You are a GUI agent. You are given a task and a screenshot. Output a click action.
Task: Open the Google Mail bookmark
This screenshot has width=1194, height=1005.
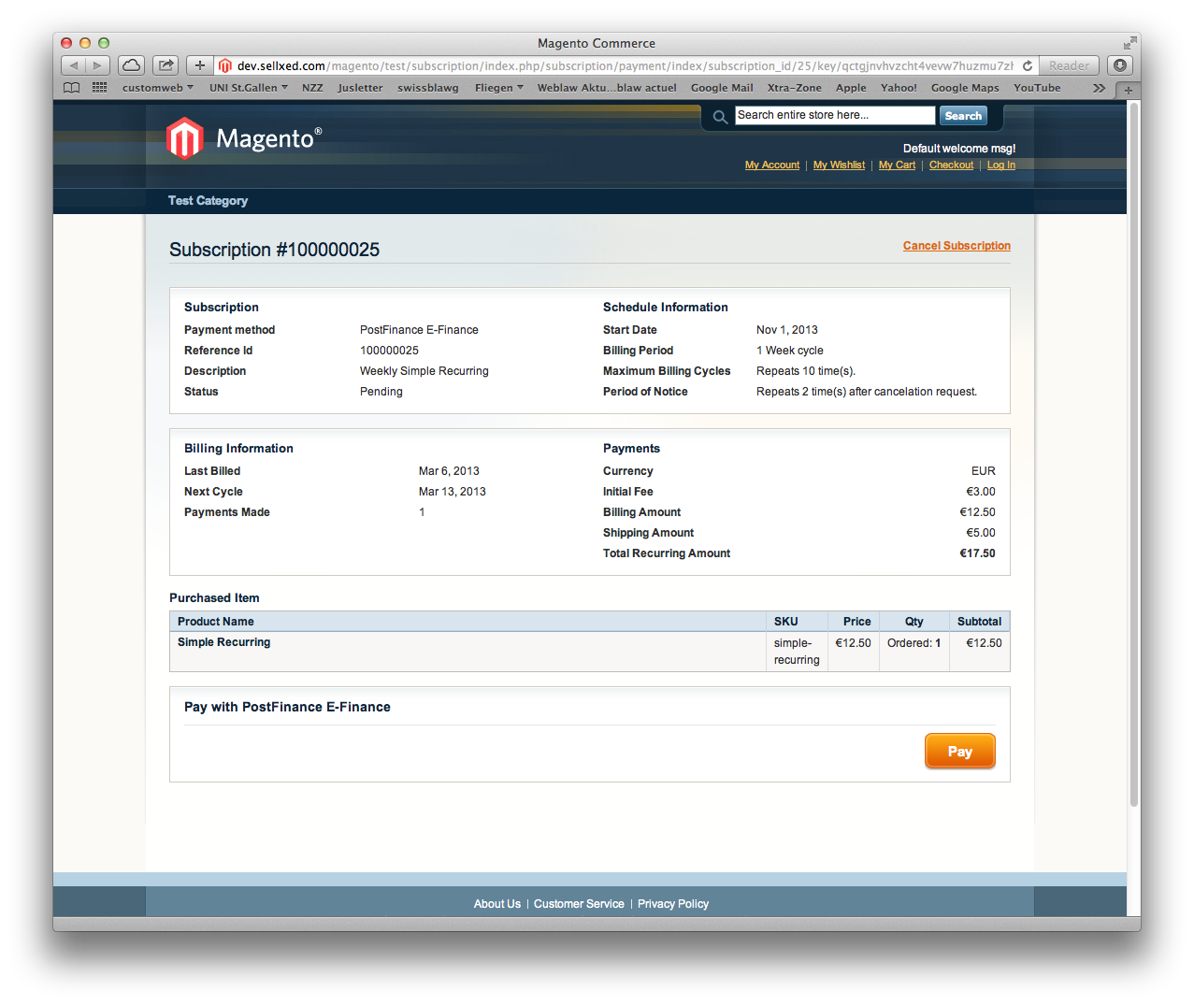tap(722, 88)
